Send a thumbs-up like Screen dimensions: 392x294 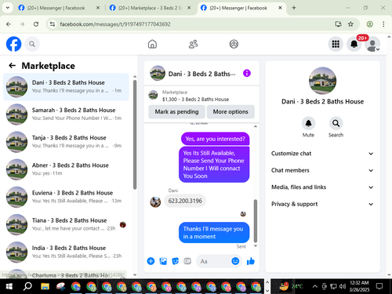[251, 261]
